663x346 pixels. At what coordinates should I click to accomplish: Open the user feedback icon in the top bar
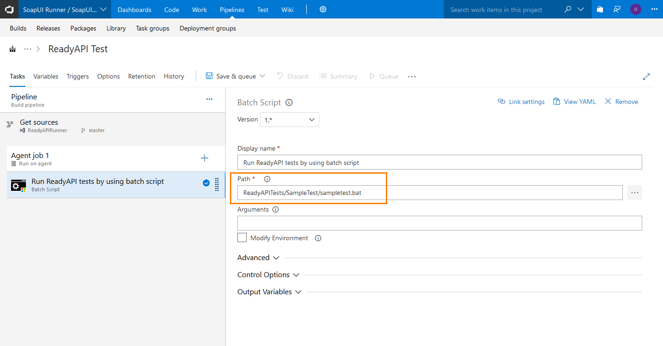[x=617, y=9]
